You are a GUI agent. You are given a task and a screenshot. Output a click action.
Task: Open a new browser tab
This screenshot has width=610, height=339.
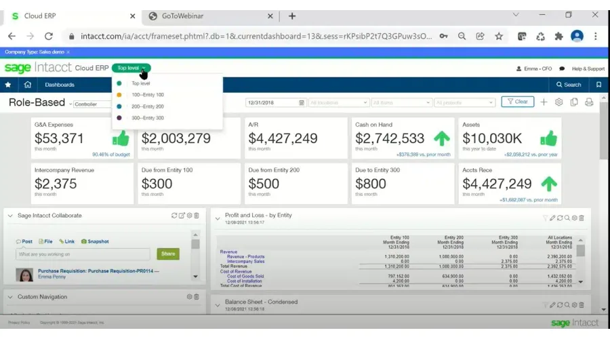pos(291,16)
